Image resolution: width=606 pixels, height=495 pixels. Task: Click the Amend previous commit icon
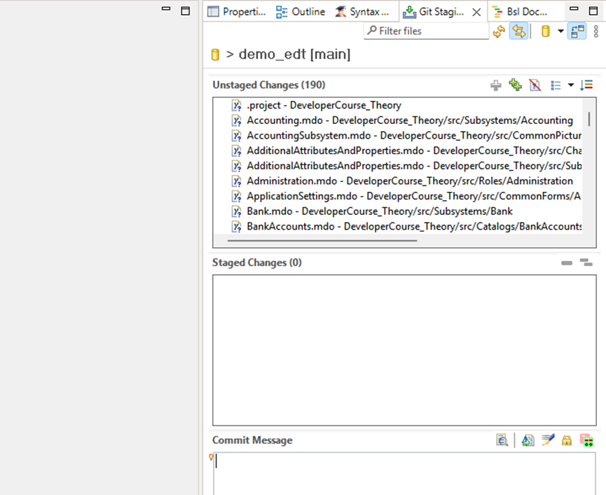(528, 440)
